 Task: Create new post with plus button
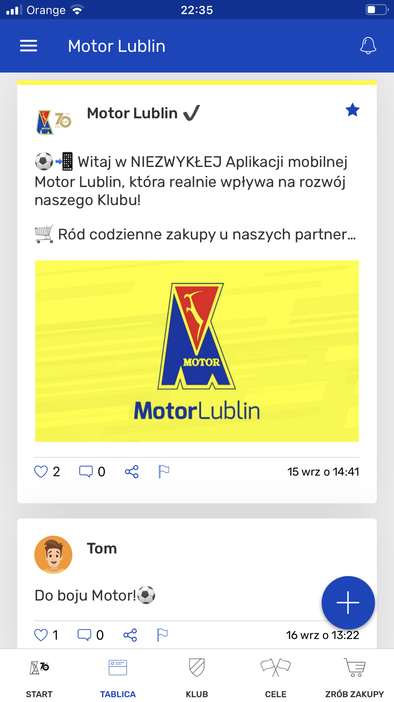348,603
